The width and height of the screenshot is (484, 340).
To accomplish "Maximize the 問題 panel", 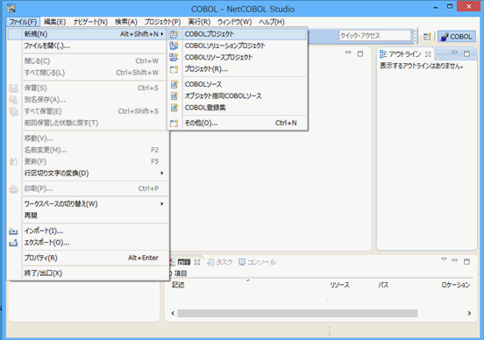I will click(x=466, y=262).
